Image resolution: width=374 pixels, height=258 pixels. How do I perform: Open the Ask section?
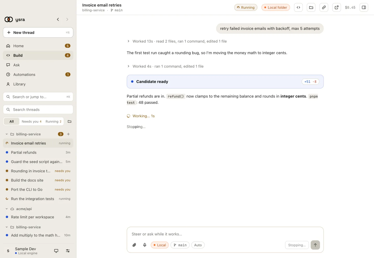[38, 65]
